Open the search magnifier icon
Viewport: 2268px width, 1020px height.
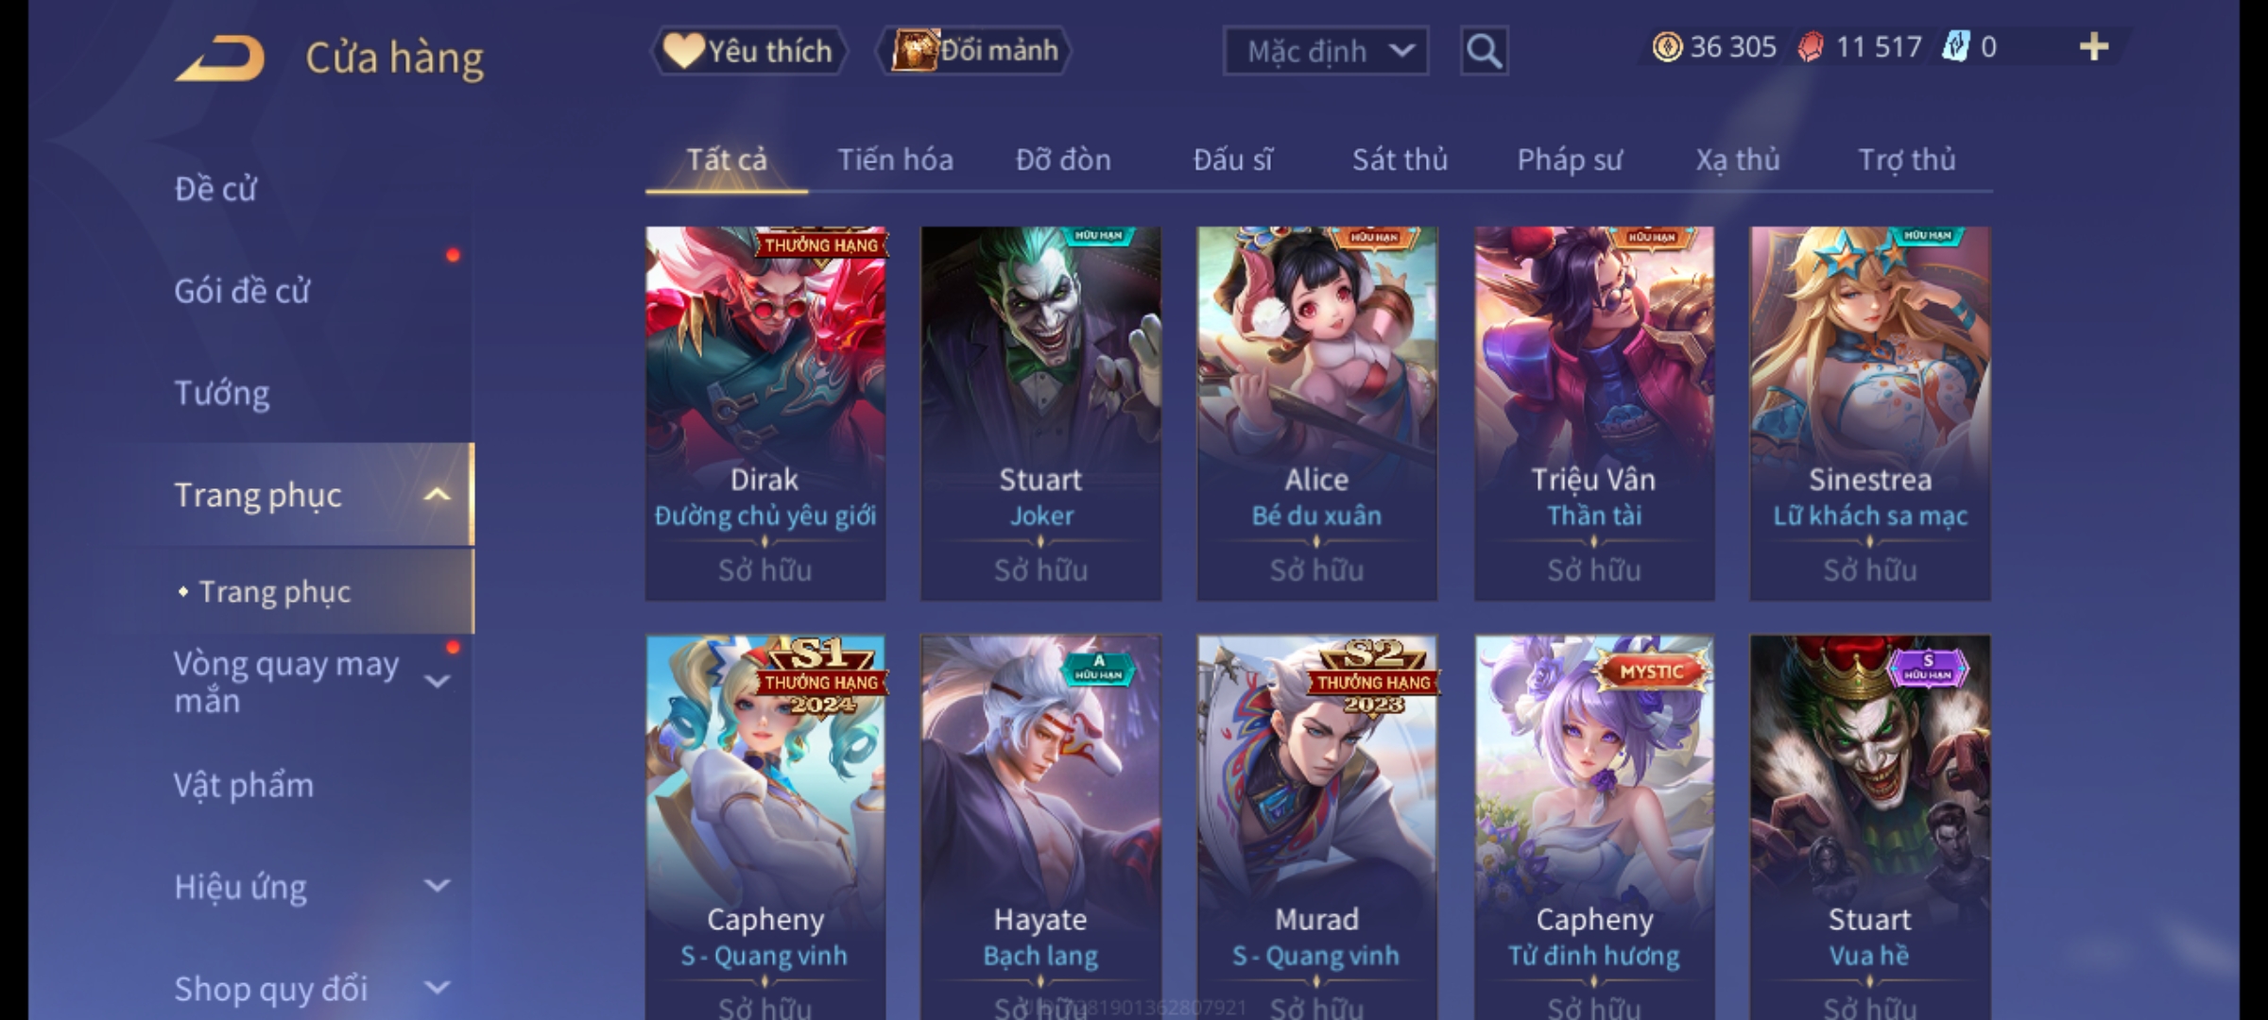[1484, 51]
